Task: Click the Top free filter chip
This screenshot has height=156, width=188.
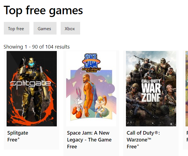Action: [x=16, y=28]
